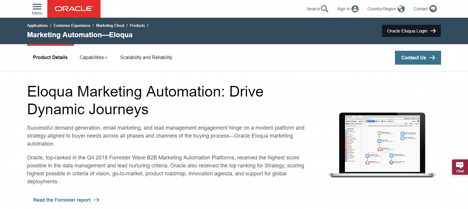
Task: Open Search via the magnifier icon
Action: [325, 9]
